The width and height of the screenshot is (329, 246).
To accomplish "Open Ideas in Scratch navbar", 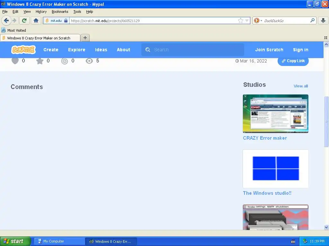I will click(101, 50).
